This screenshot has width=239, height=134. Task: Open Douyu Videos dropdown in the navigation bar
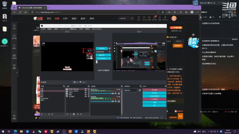(74, 18)
